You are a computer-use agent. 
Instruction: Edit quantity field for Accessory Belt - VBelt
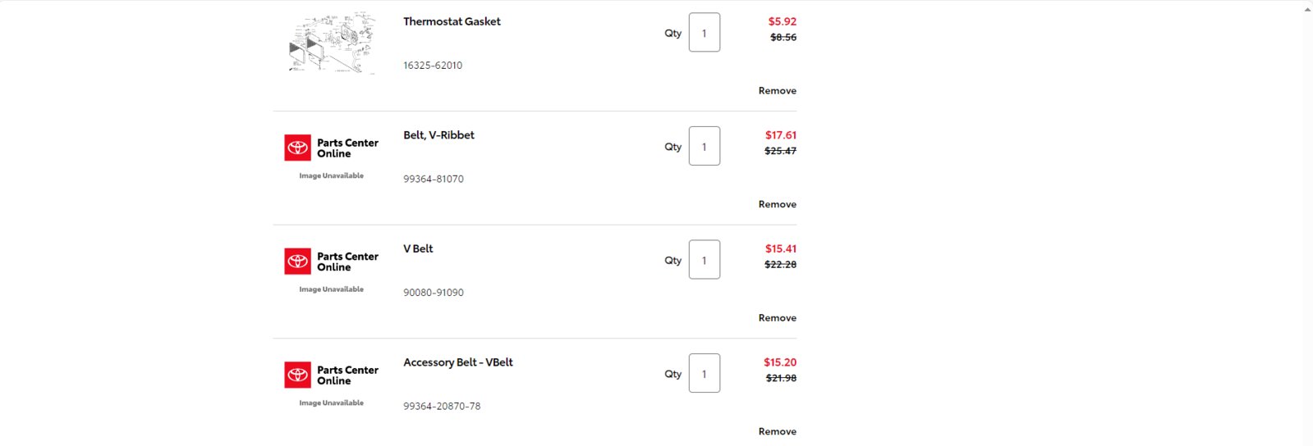705,373
